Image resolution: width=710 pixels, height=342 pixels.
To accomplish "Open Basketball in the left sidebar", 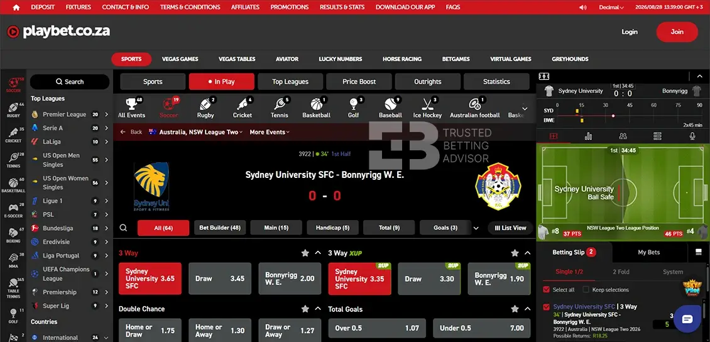I will pyautogui.click(x=14, y=185).
